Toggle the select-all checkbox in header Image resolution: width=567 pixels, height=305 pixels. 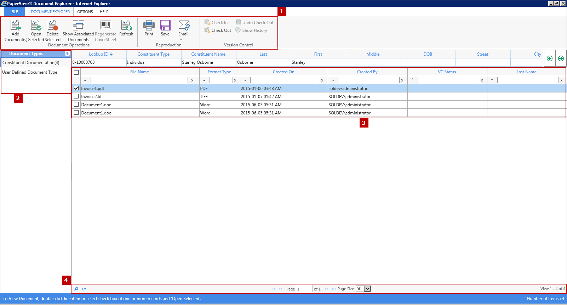[76, 72]
